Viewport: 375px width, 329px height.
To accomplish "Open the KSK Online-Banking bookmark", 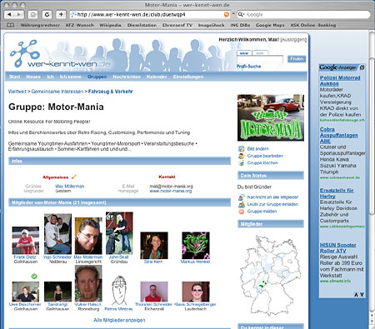I will pyautogui.click(x=313, y=25).
